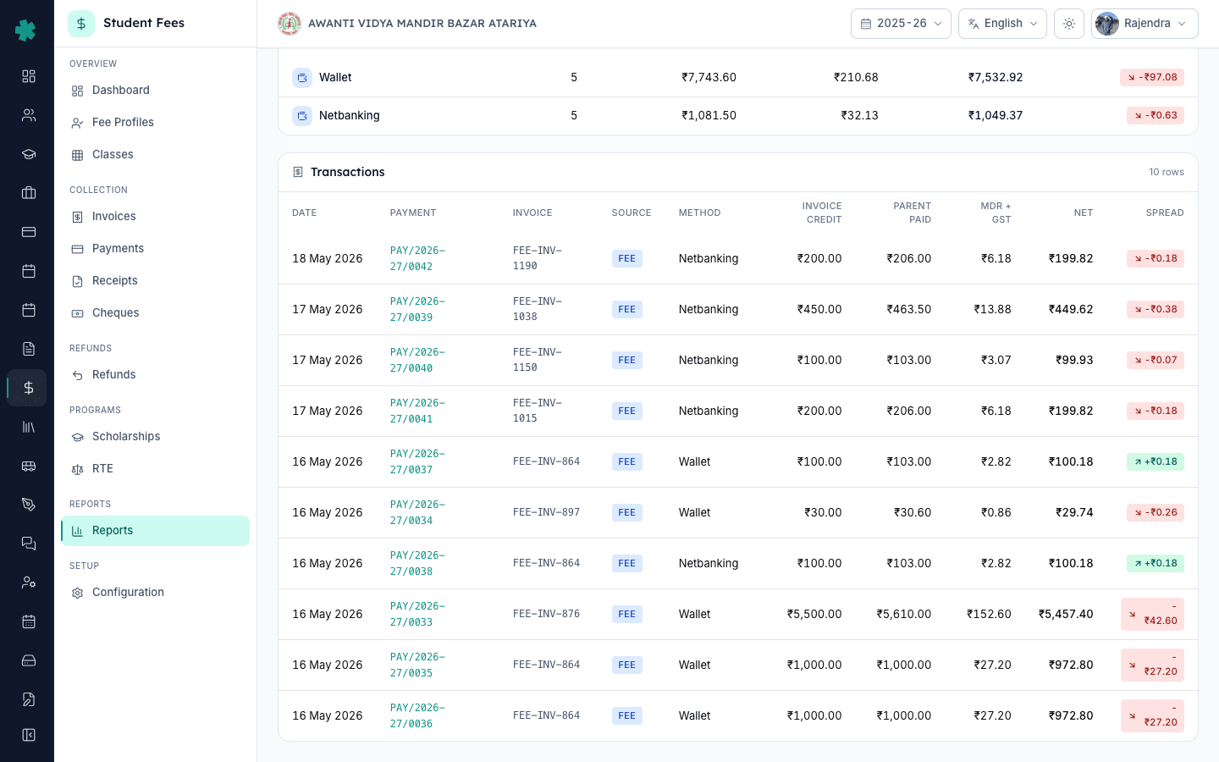Screen dimensions: 1219x762
Task: Open RTE in the sidebar
Action: click(x=155, y=469)
